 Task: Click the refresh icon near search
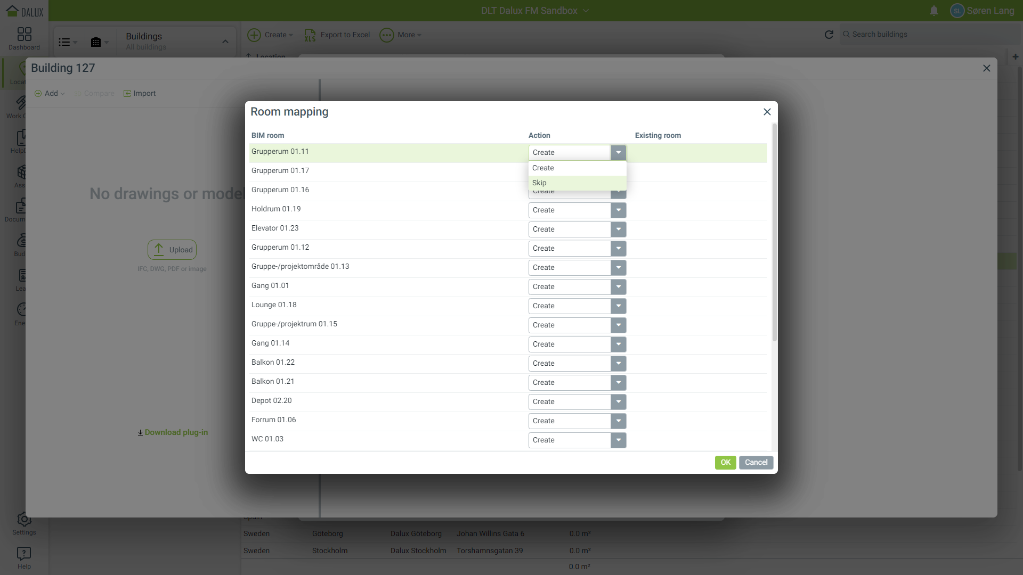[829, 35]
